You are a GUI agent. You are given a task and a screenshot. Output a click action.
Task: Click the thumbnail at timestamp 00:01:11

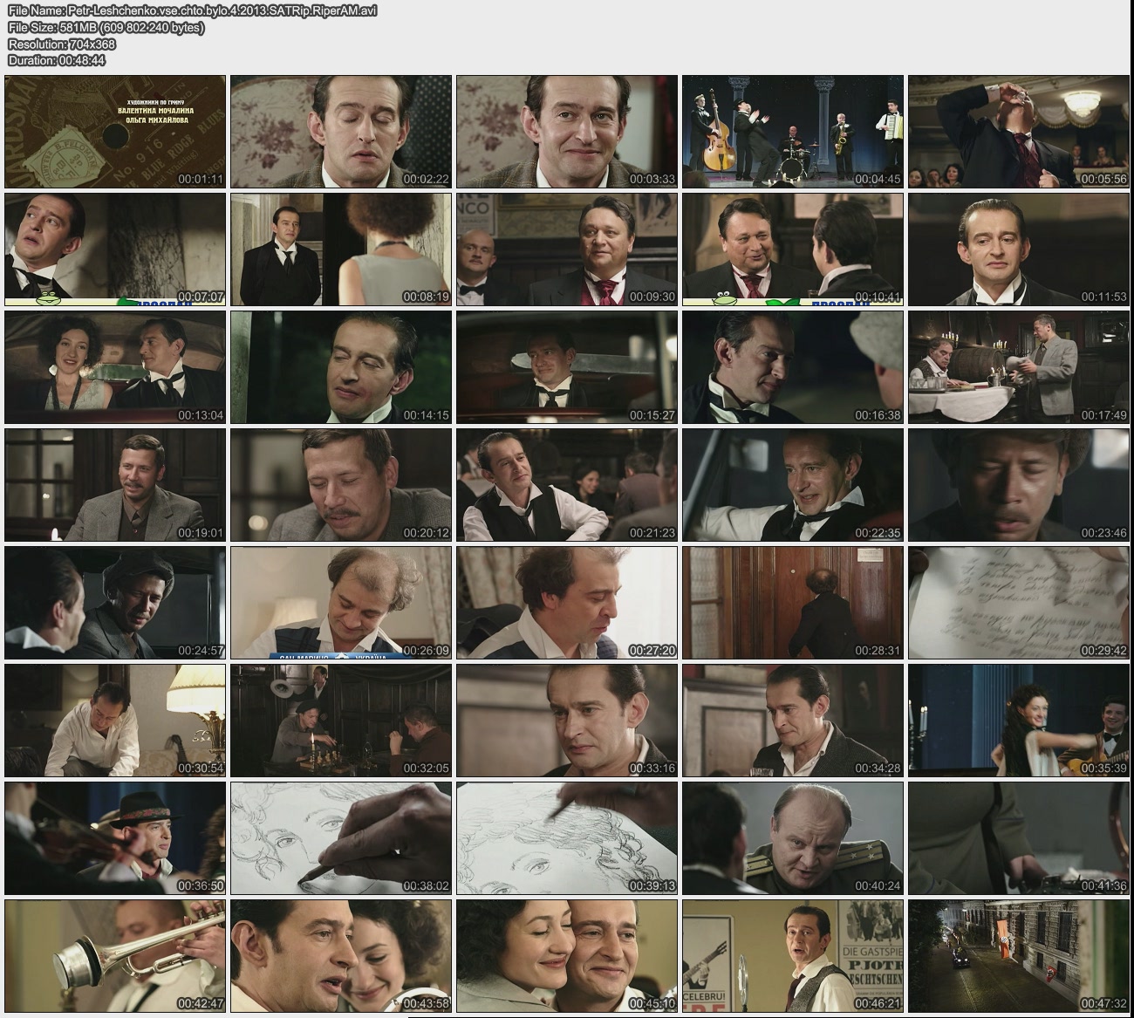[115, 132]
